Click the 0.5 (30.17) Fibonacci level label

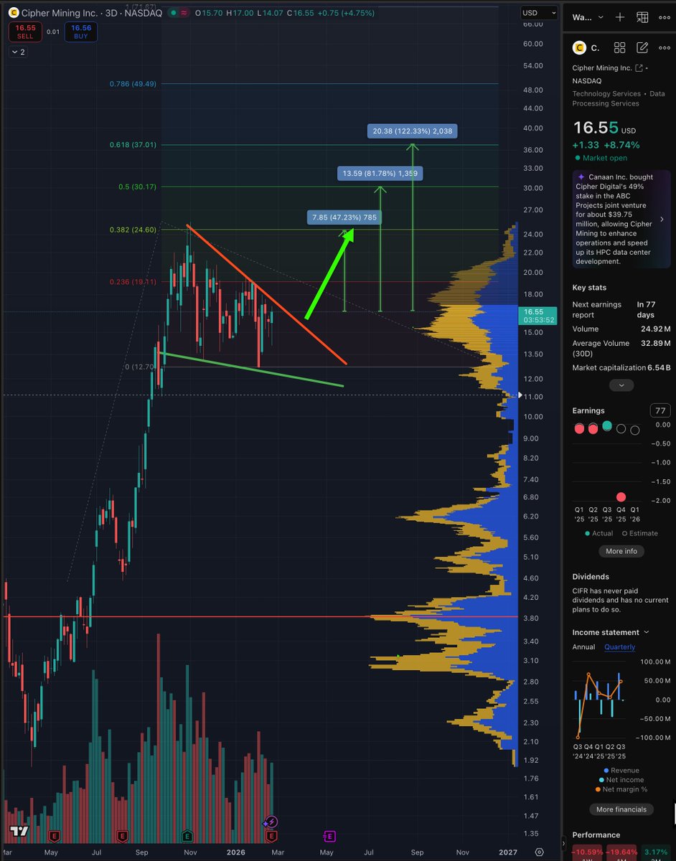(137, 187)
